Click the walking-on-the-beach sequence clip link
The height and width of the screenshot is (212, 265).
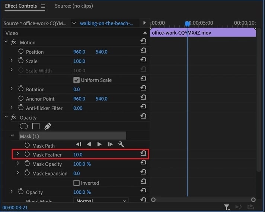point(106,23)
